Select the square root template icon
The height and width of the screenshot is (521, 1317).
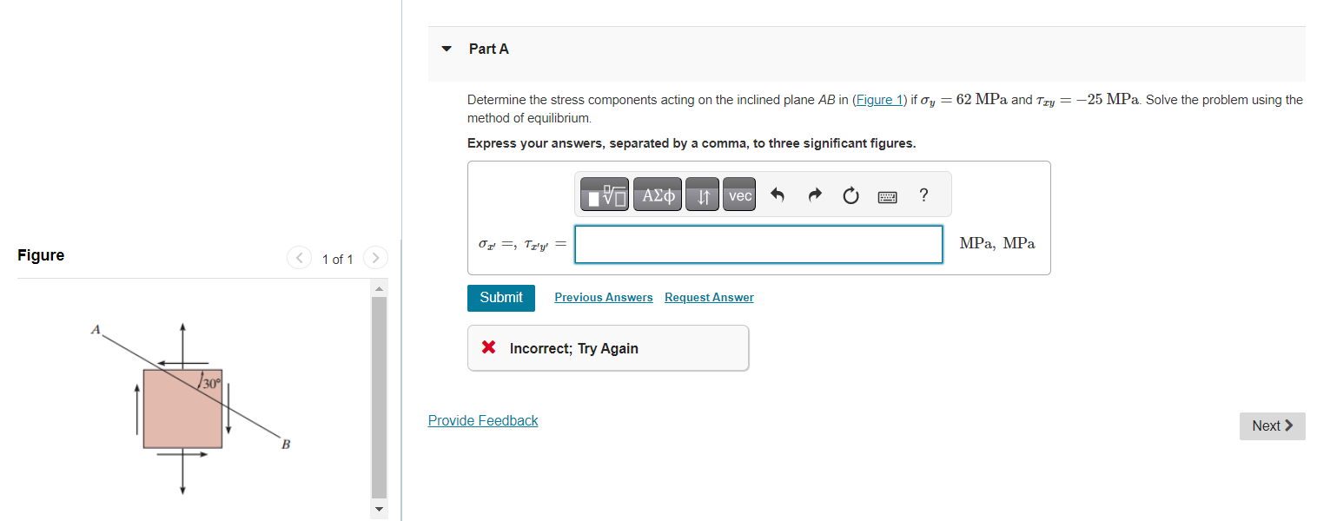[603, 195]
